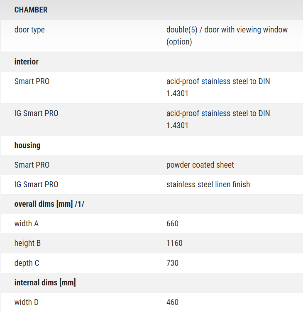This screenshot has height=312, width=303.
Task: Click the powder coated sheet value
Action: coord(200,165)
